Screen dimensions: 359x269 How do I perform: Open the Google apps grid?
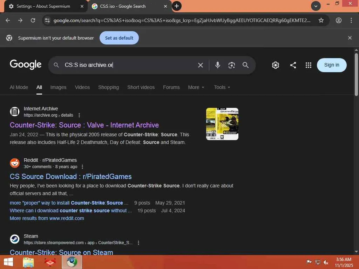click(309, 65)
